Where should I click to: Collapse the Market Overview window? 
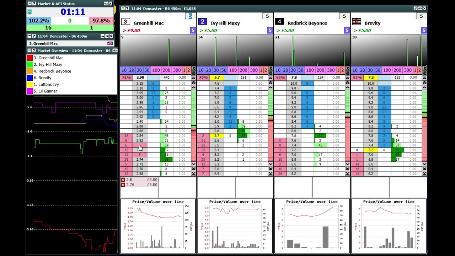click(x=30, y=50)
